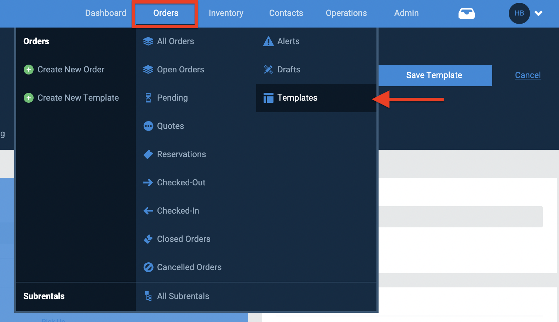
Task: View Closed Orders
Action: 184,239
